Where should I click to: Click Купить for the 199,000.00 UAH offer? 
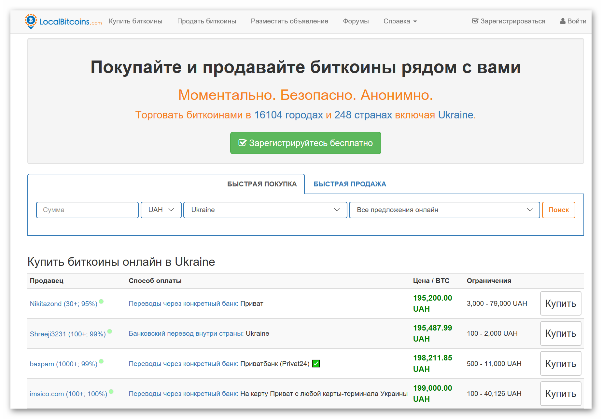pos(561,394)
